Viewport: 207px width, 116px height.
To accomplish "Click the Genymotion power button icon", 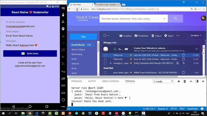I will (x=63, y=100).
